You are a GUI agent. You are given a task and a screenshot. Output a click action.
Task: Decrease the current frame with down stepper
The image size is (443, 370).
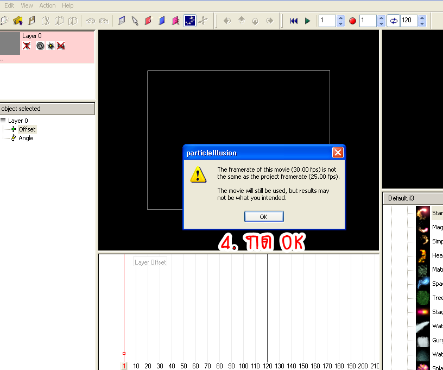pos(341,24)
